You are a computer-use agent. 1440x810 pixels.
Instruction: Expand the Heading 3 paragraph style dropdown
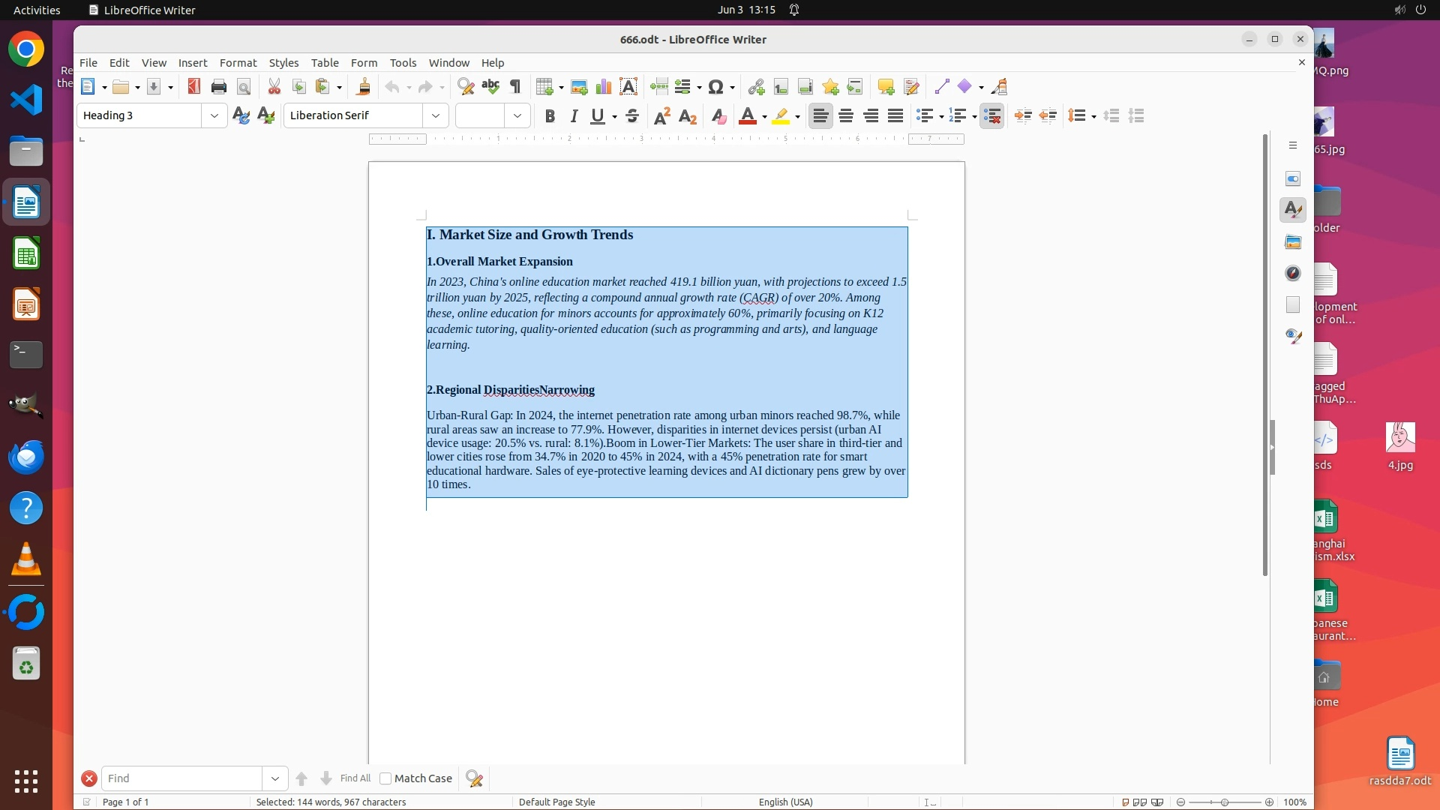tap(214, 115)
